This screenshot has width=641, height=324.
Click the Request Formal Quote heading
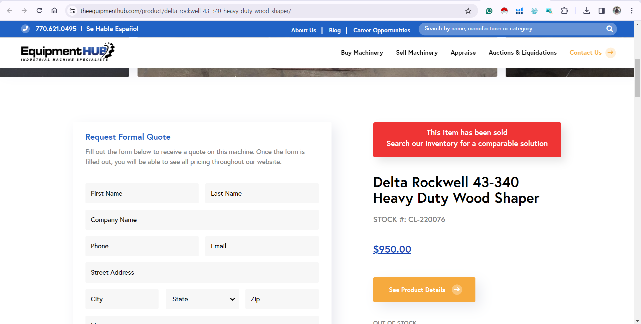coord(128,137)
